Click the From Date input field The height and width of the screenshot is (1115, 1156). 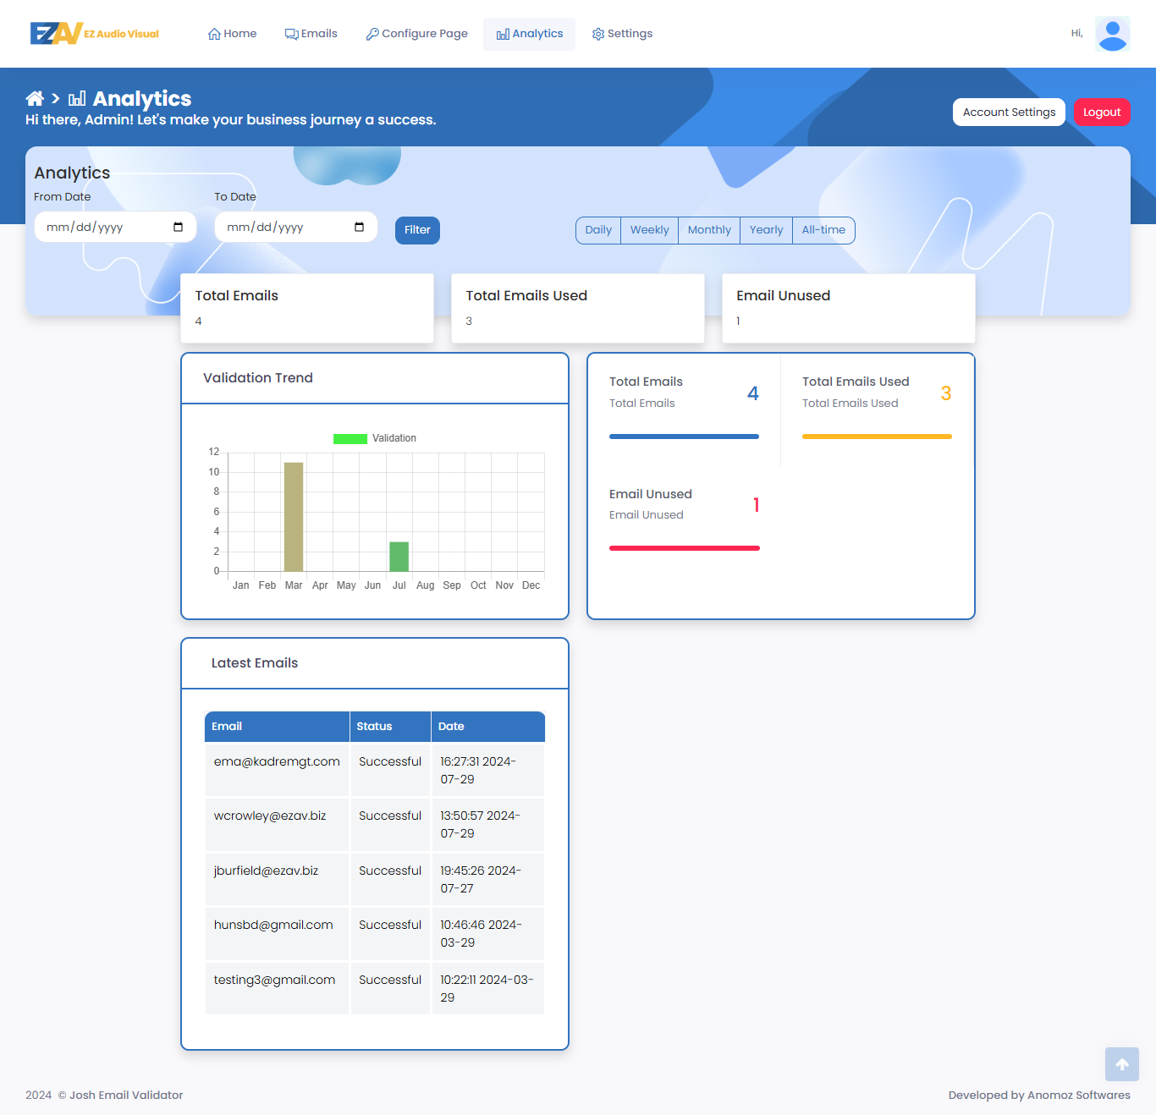click(102, 227)
